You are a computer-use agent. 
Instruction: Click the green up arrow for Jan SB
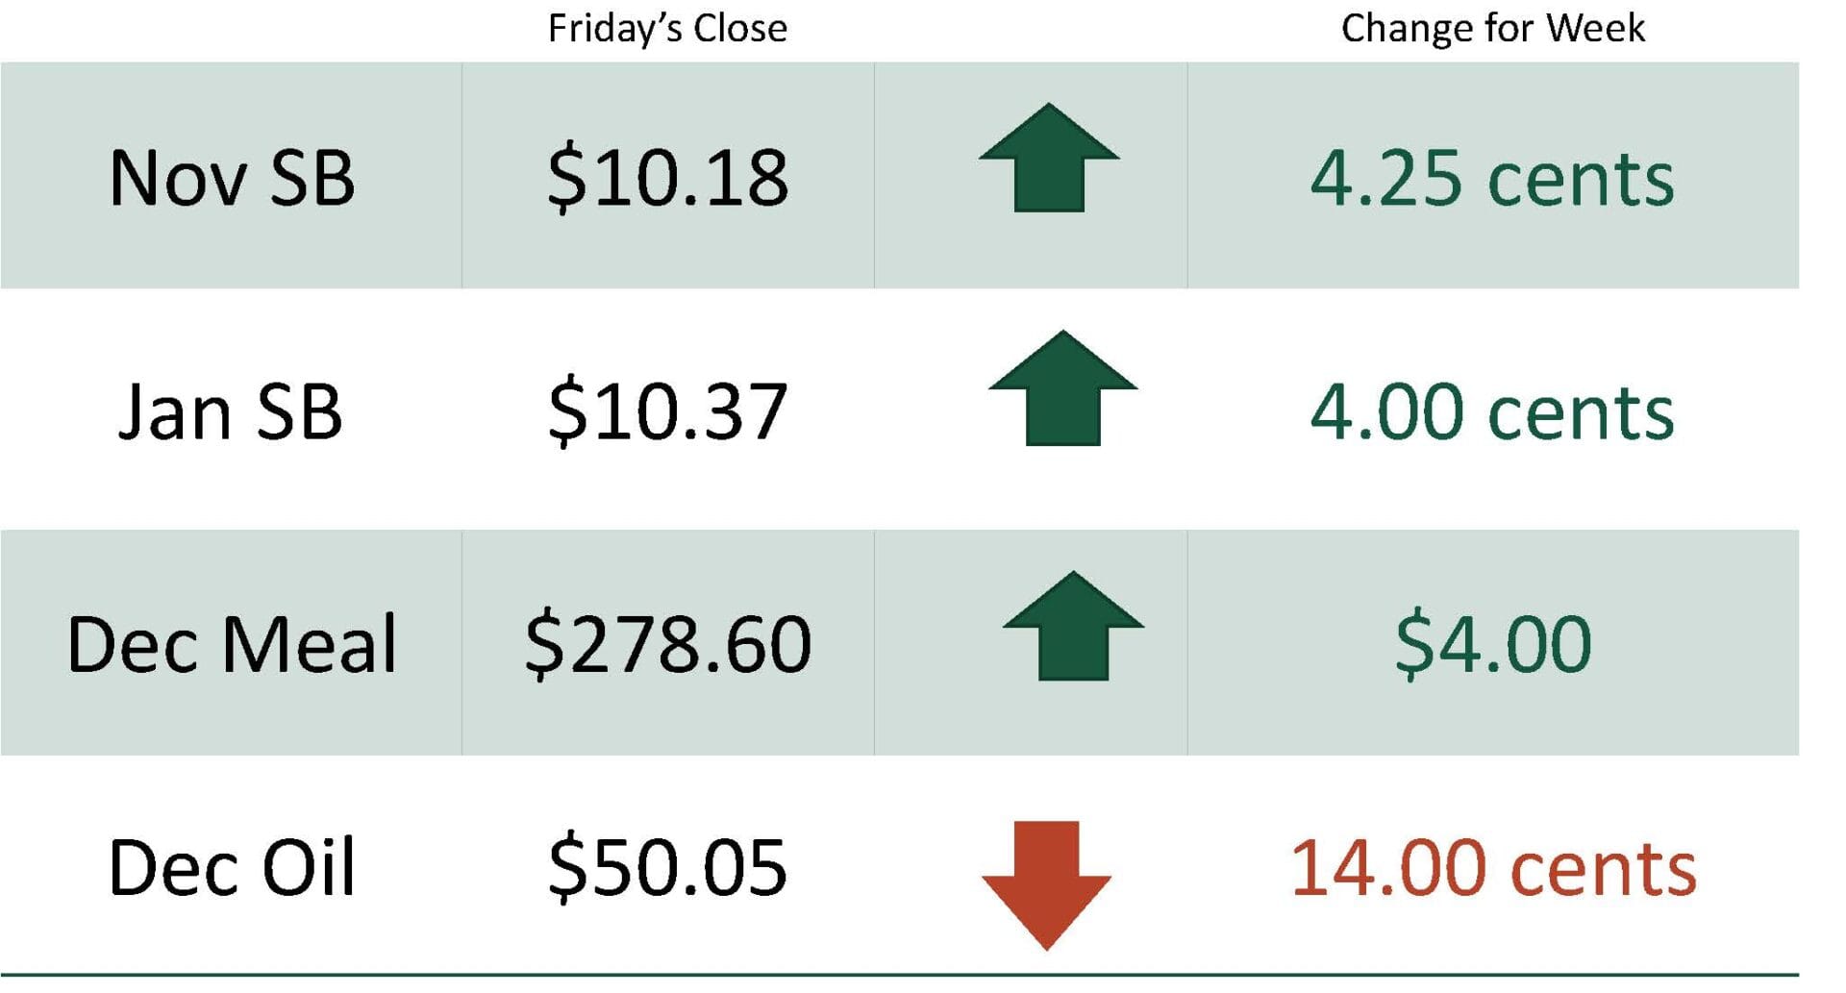click(x=1062, y=390)
